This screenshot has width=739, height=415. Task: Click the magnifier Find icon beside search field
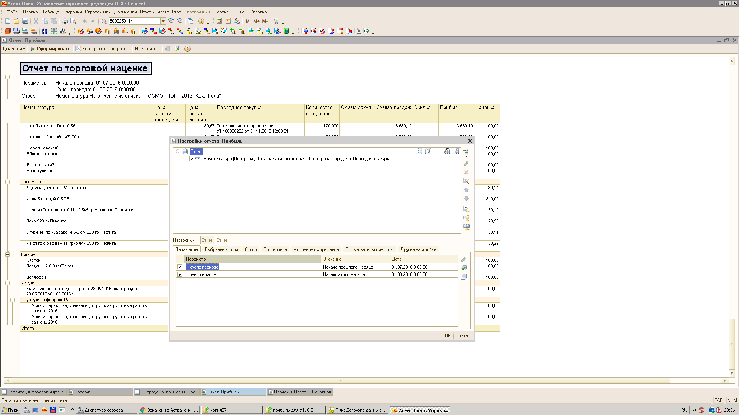pyautogui.click(x=104, y=21)
